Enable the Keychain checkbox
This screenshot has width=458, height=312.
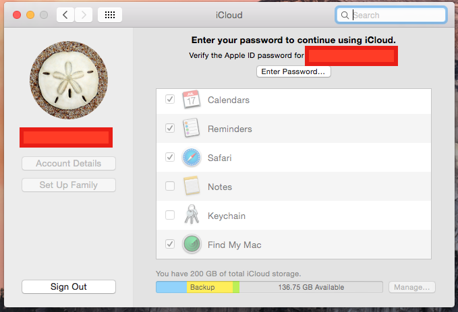click(x=170, y=215)
